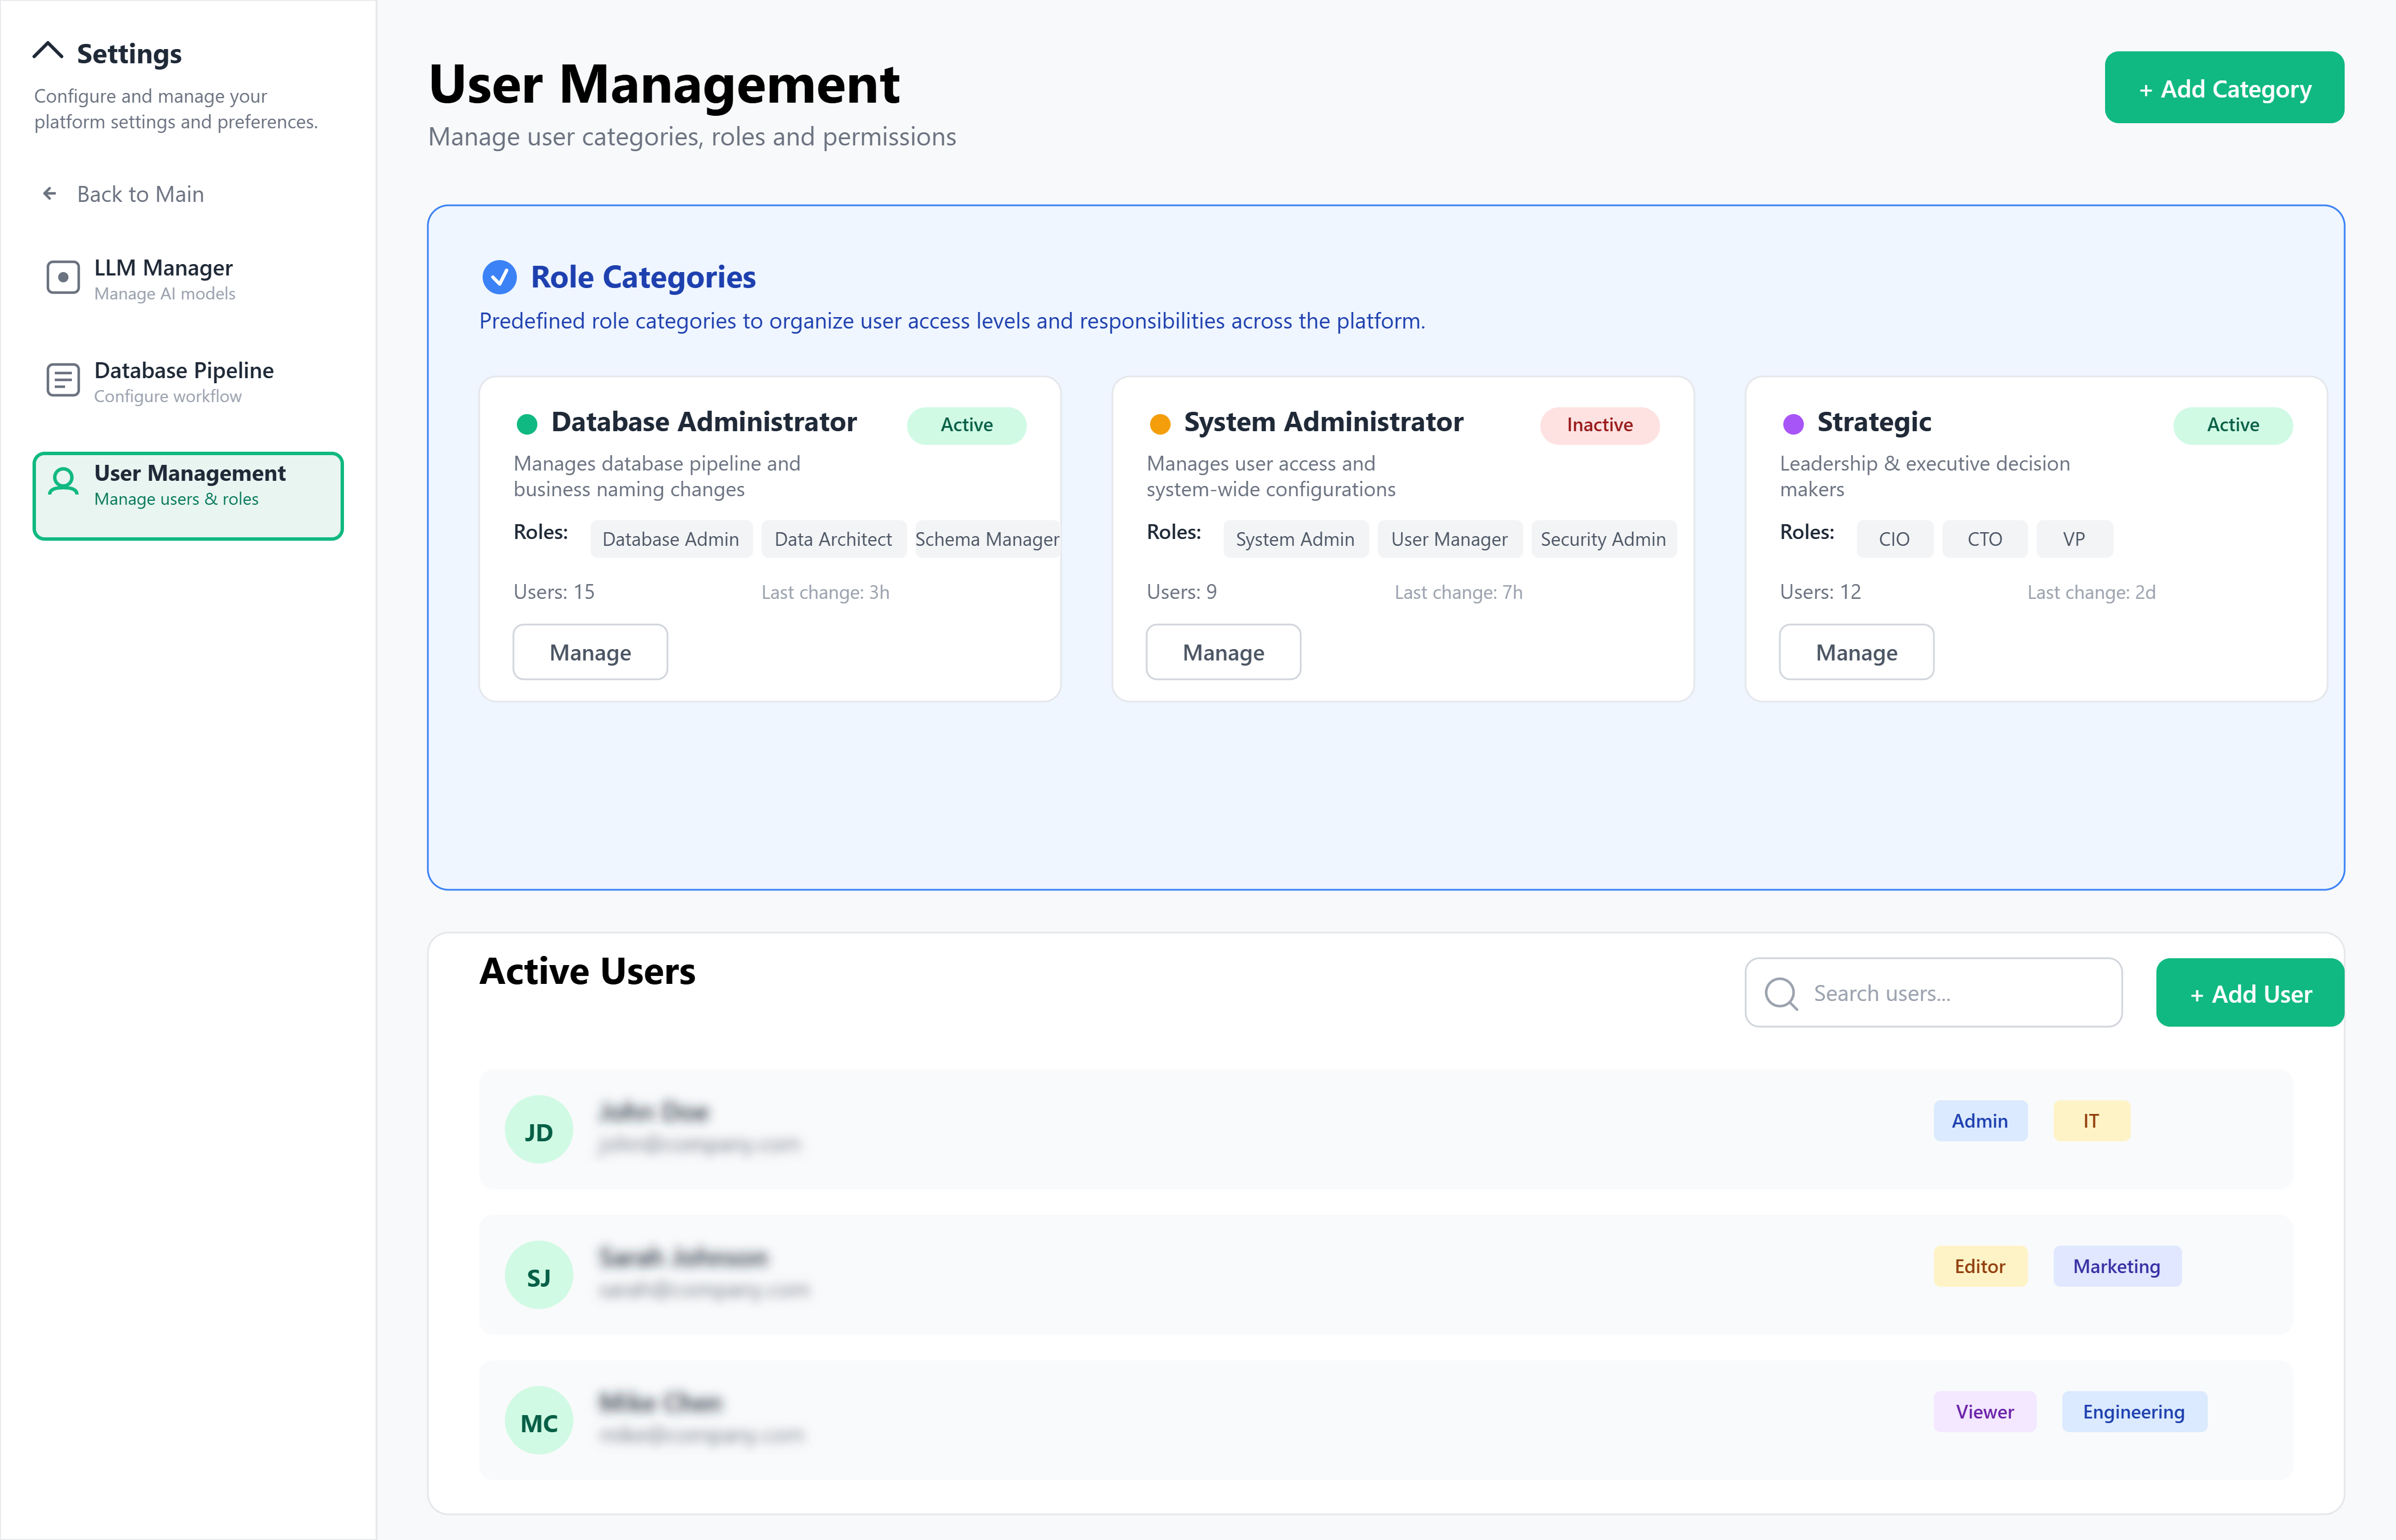
Task: Click 'Last change: 7h' text
Action: (x=1458, y=593)
